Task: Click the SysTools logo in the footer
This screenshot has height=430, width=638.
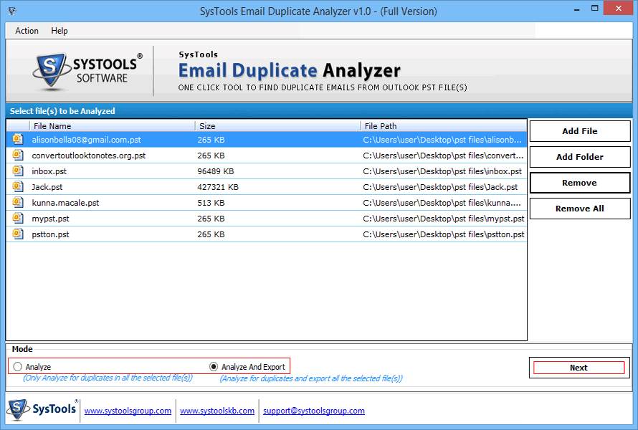Action: pyautogui.click(x=39, y=409)
